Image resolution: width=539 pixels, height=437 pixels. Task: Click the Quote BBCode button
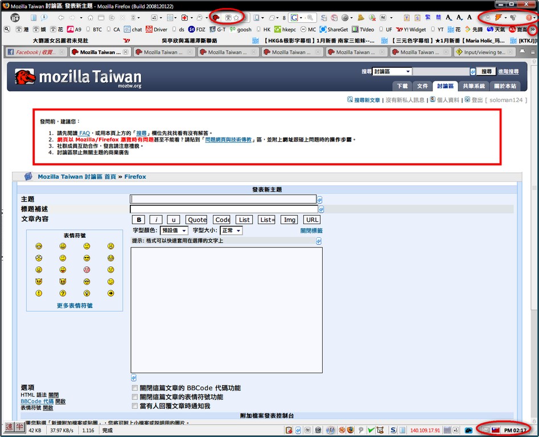point(196,220)
